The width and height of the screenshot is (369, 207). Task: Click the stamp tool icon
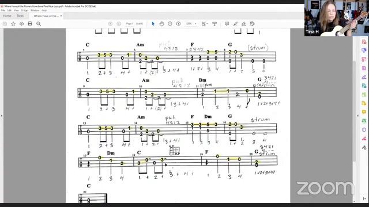coord(253,24)
